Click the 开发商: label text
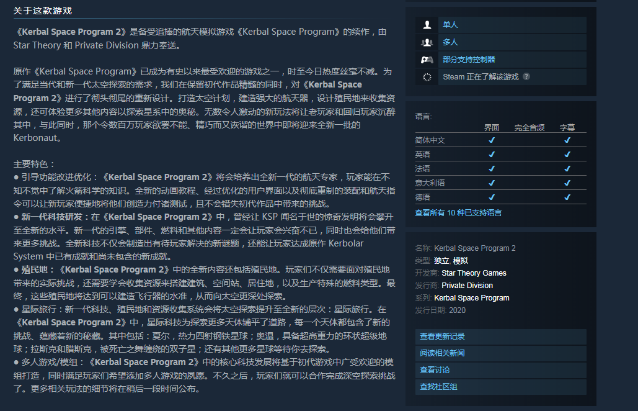This screenshot has height=411, width=638. coord(427,273)
